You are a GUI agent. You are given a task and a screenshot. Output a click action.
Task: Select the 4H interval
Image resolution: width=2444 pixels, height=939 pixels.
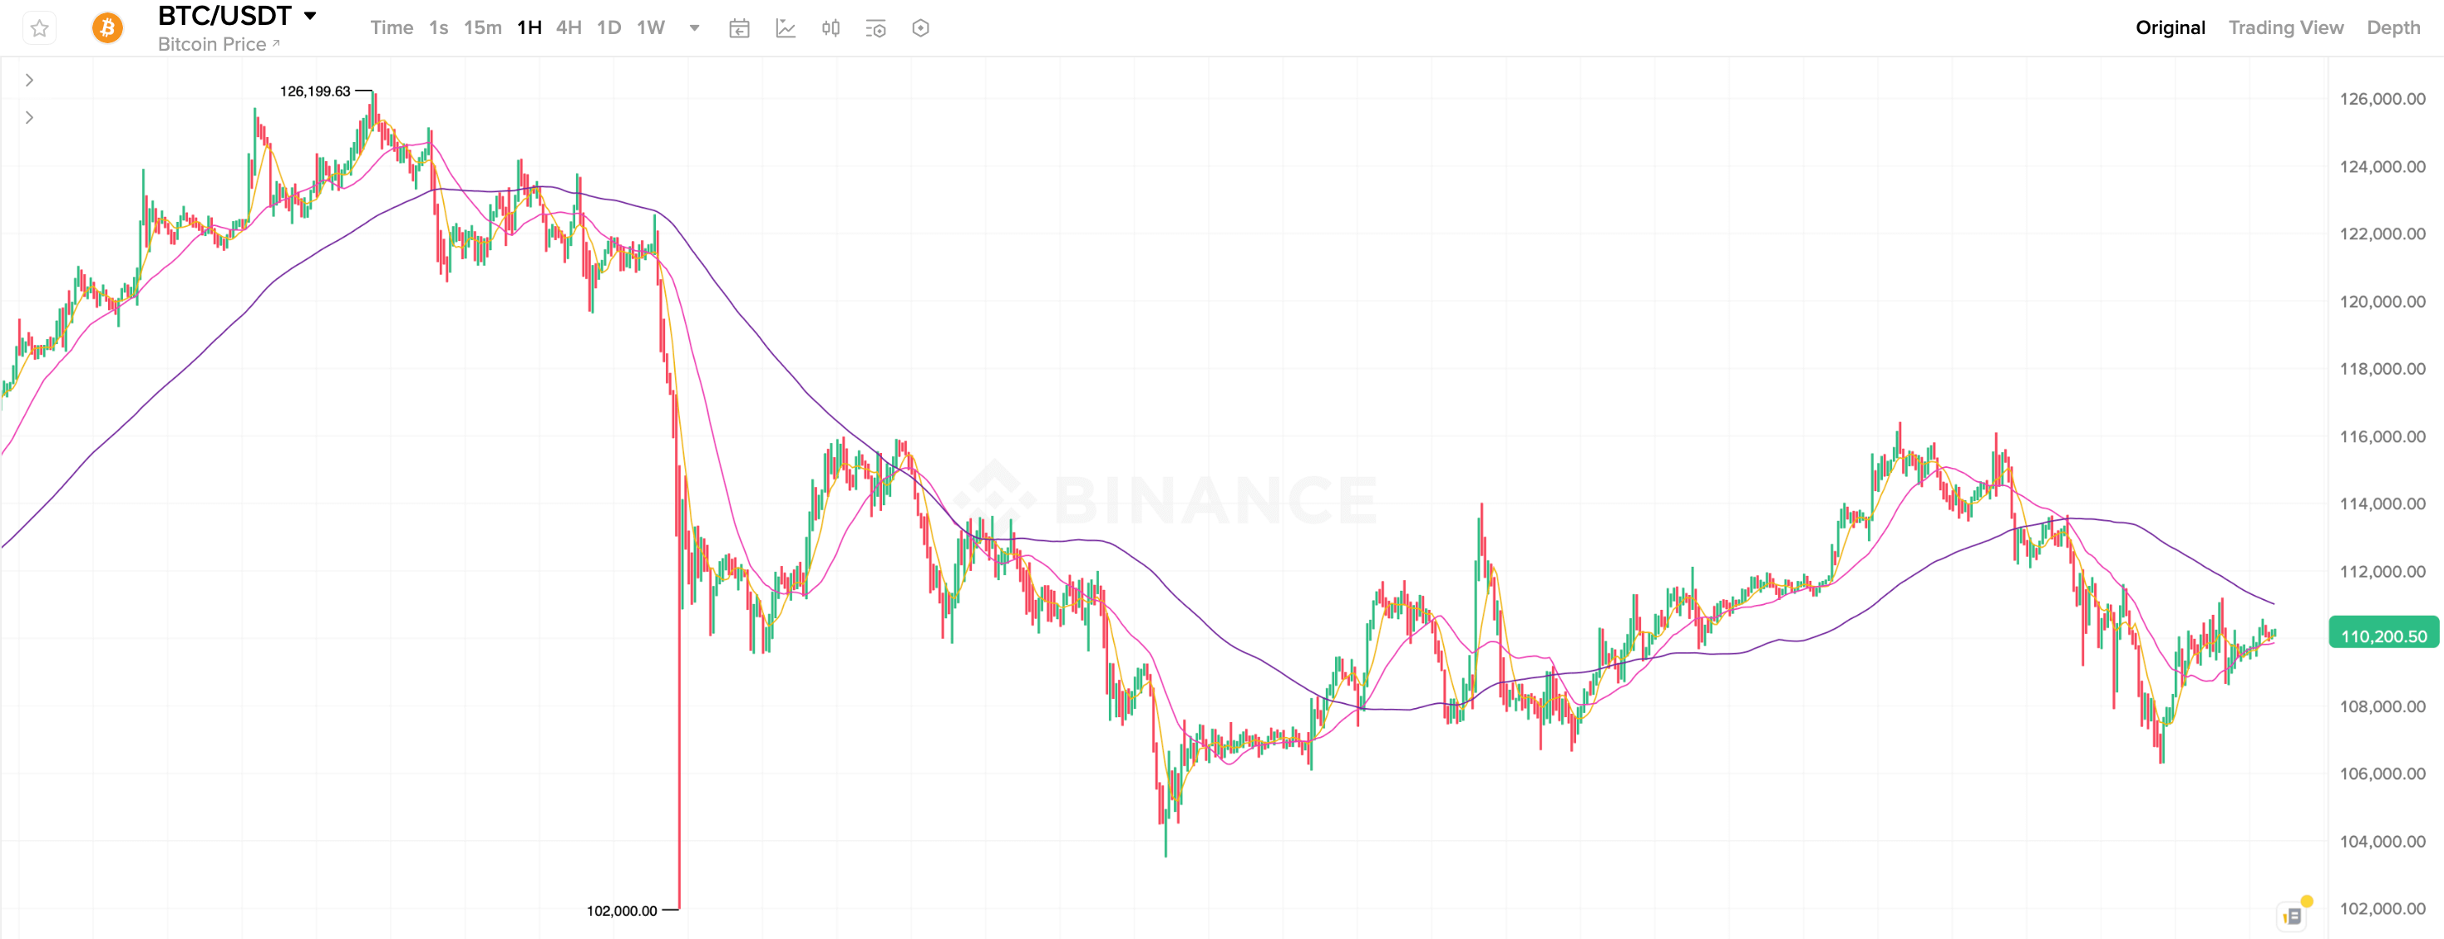coord(569,27)
